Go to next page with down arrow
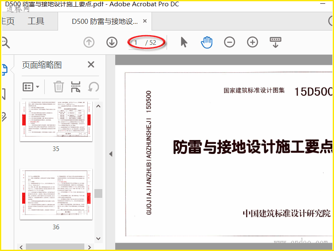Screen dimensions: 334x251 (x=112, y=42)
